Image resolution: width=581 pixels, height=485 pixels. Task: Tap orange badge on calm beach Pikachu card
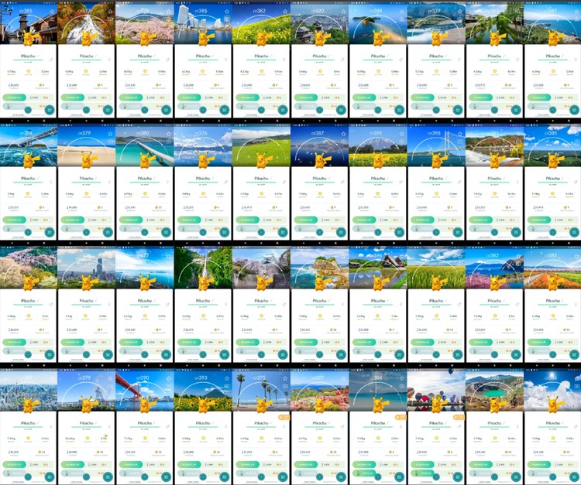tap(401, 417)
